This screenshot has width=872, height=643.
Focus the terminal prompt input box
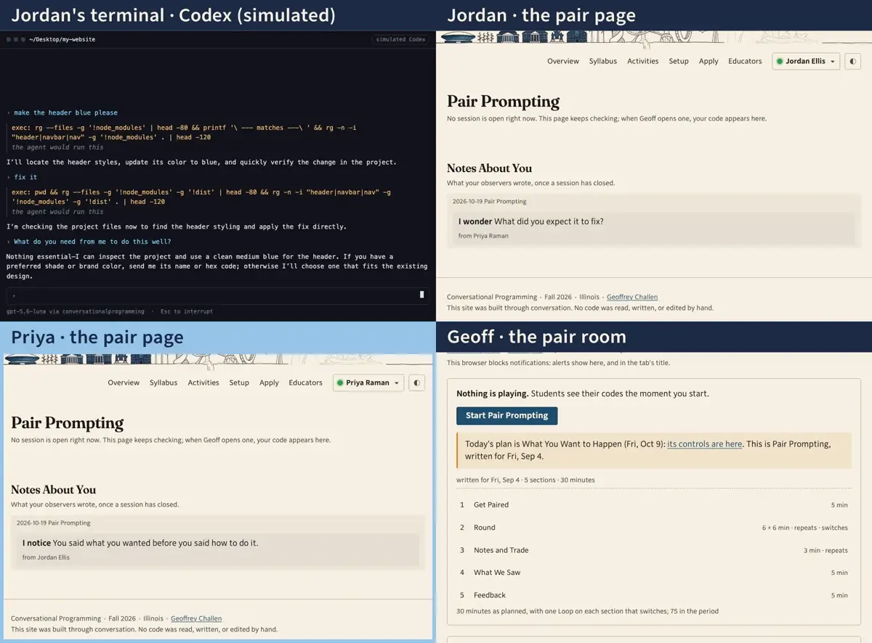217,295
